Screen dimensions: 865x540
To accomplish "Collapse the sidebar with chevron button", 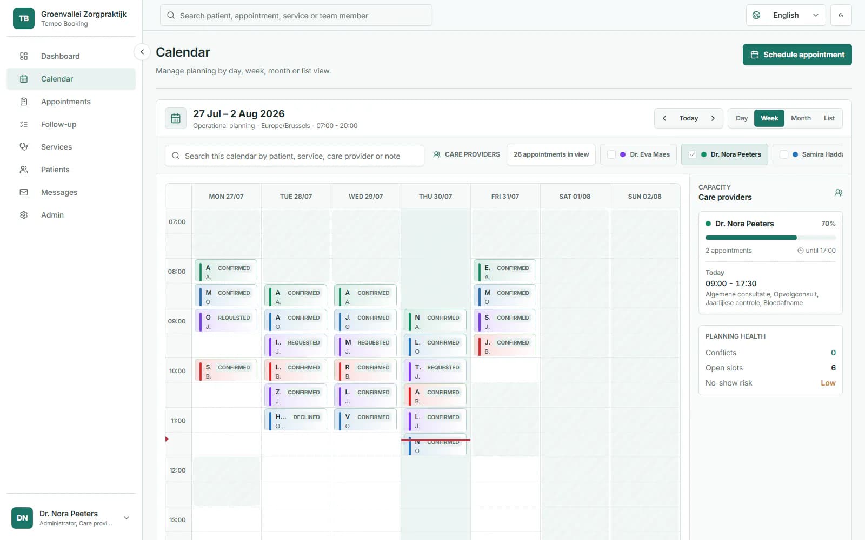I will 142,52.
